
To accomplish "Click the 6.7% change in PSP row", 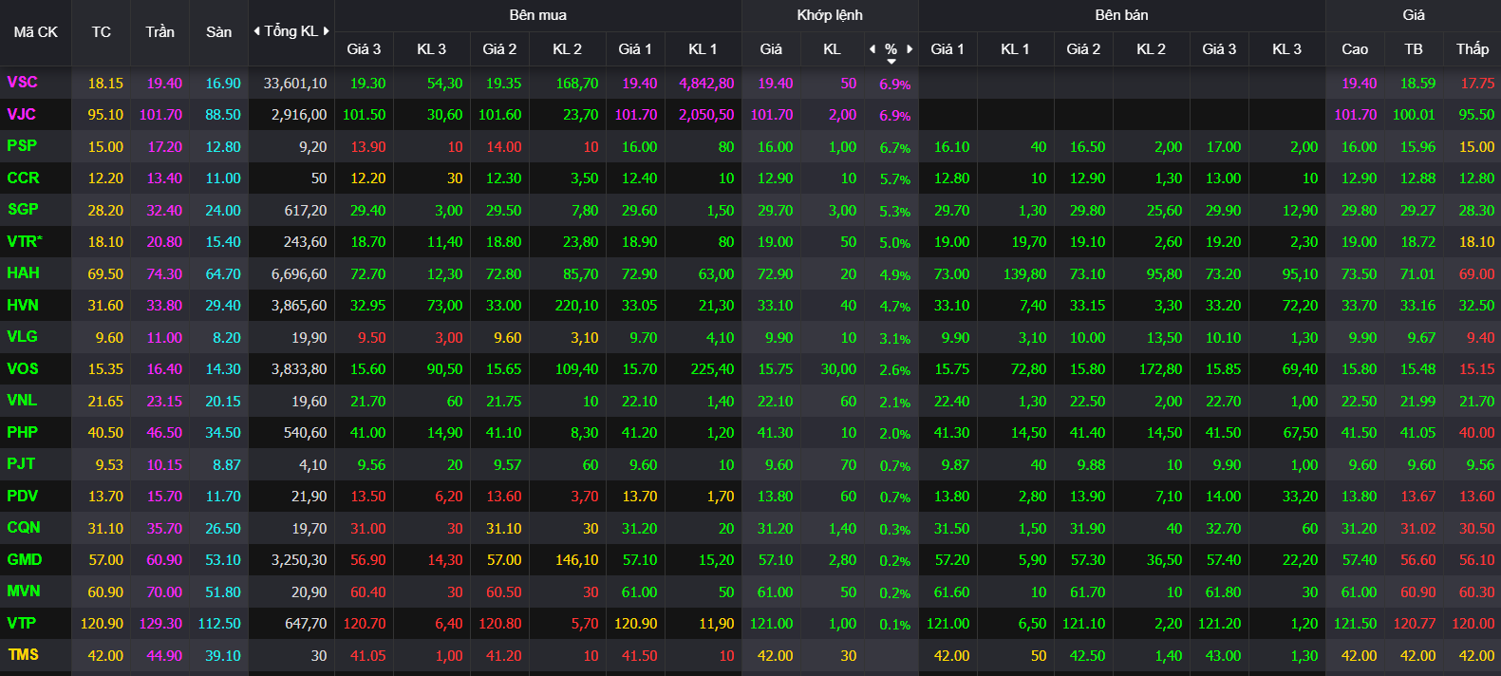I will (x=895, y=148).
